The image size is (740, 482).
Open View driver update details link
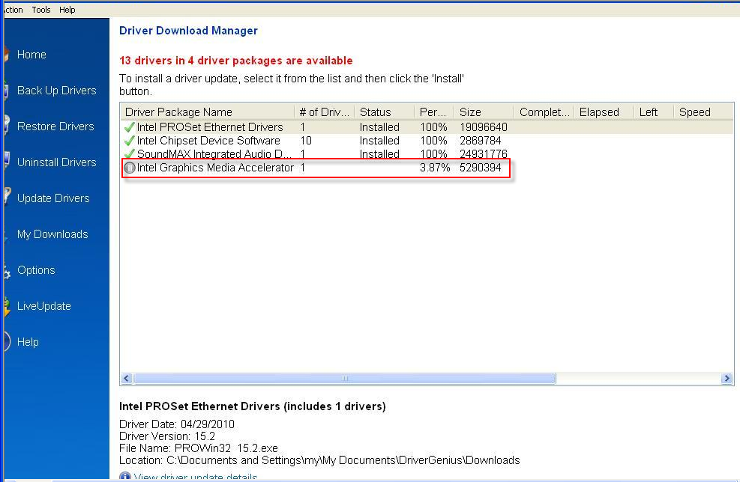[196, 477]
